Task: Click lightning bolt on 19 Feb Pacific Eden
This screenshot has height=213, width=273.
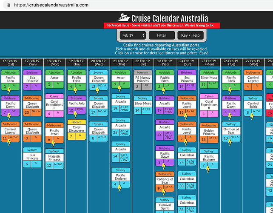Action: pyautogui.click(x=75, y=91)
